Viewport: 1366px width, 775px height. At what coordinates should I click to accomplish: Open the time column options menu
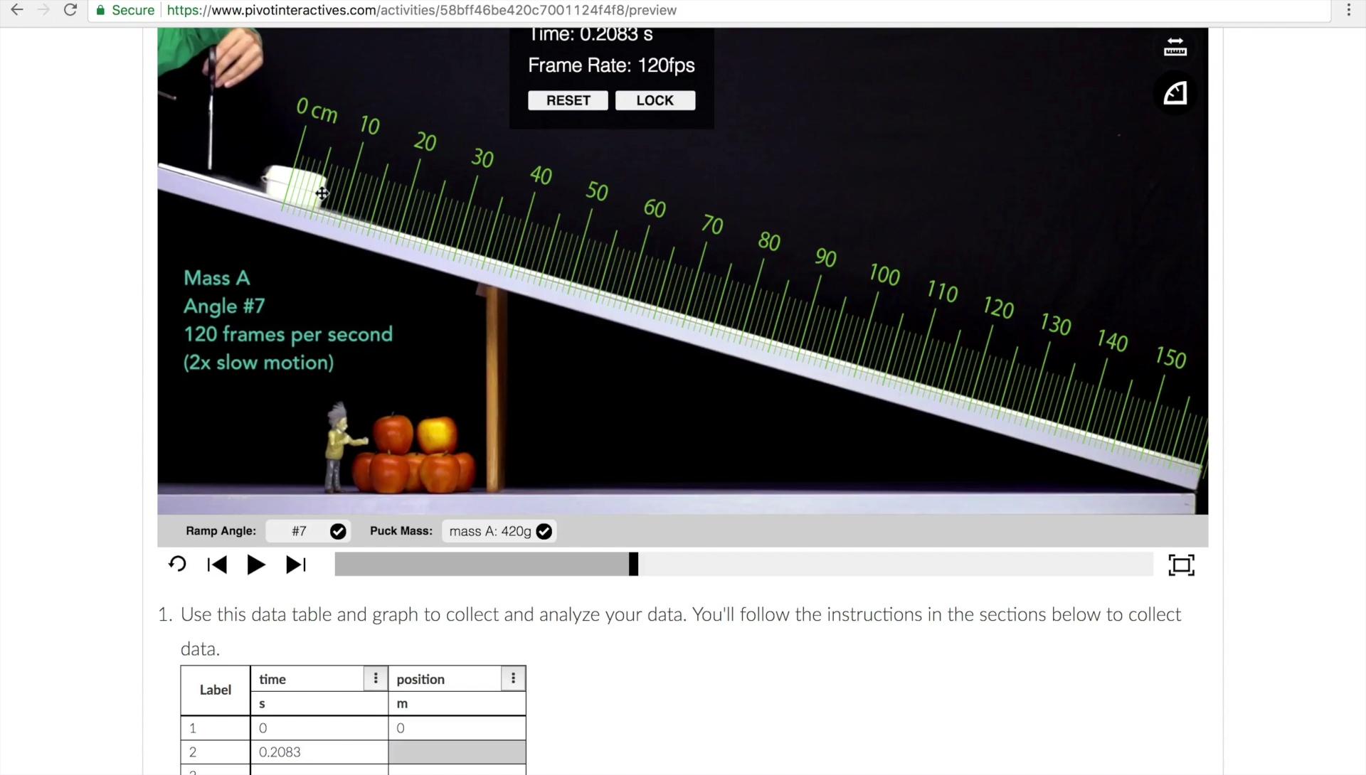[x=375, y=678]
